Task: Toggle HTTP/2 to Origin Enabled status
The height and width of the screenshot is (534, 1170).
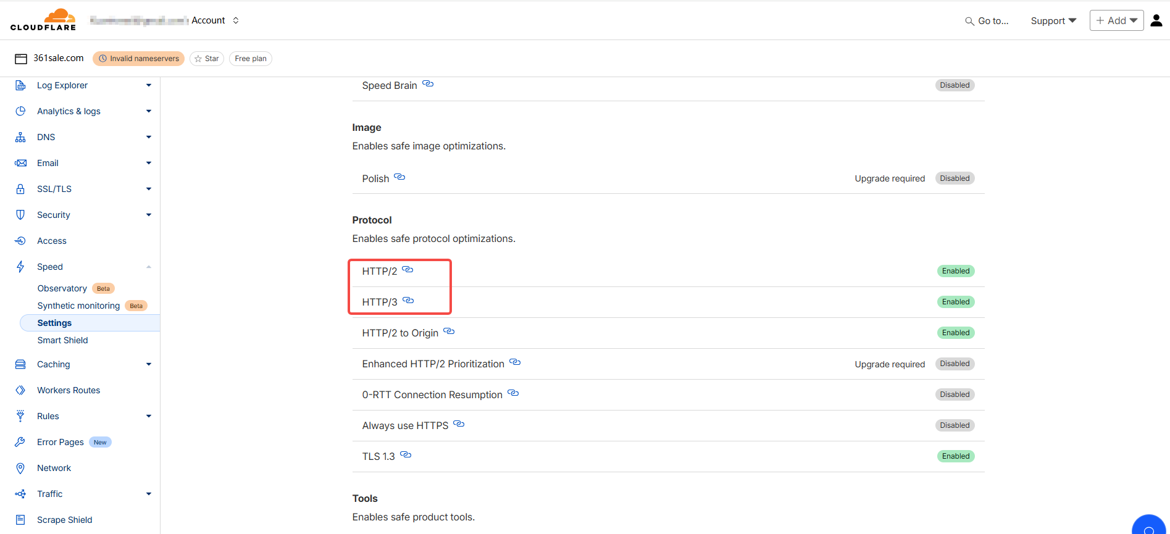Action: pyautogui.click(x=956, y=333)
